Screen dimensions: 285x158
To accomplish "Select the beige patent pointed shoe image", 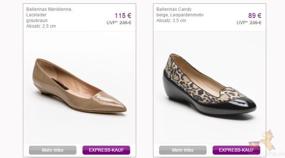I will (x=80, y=86).
